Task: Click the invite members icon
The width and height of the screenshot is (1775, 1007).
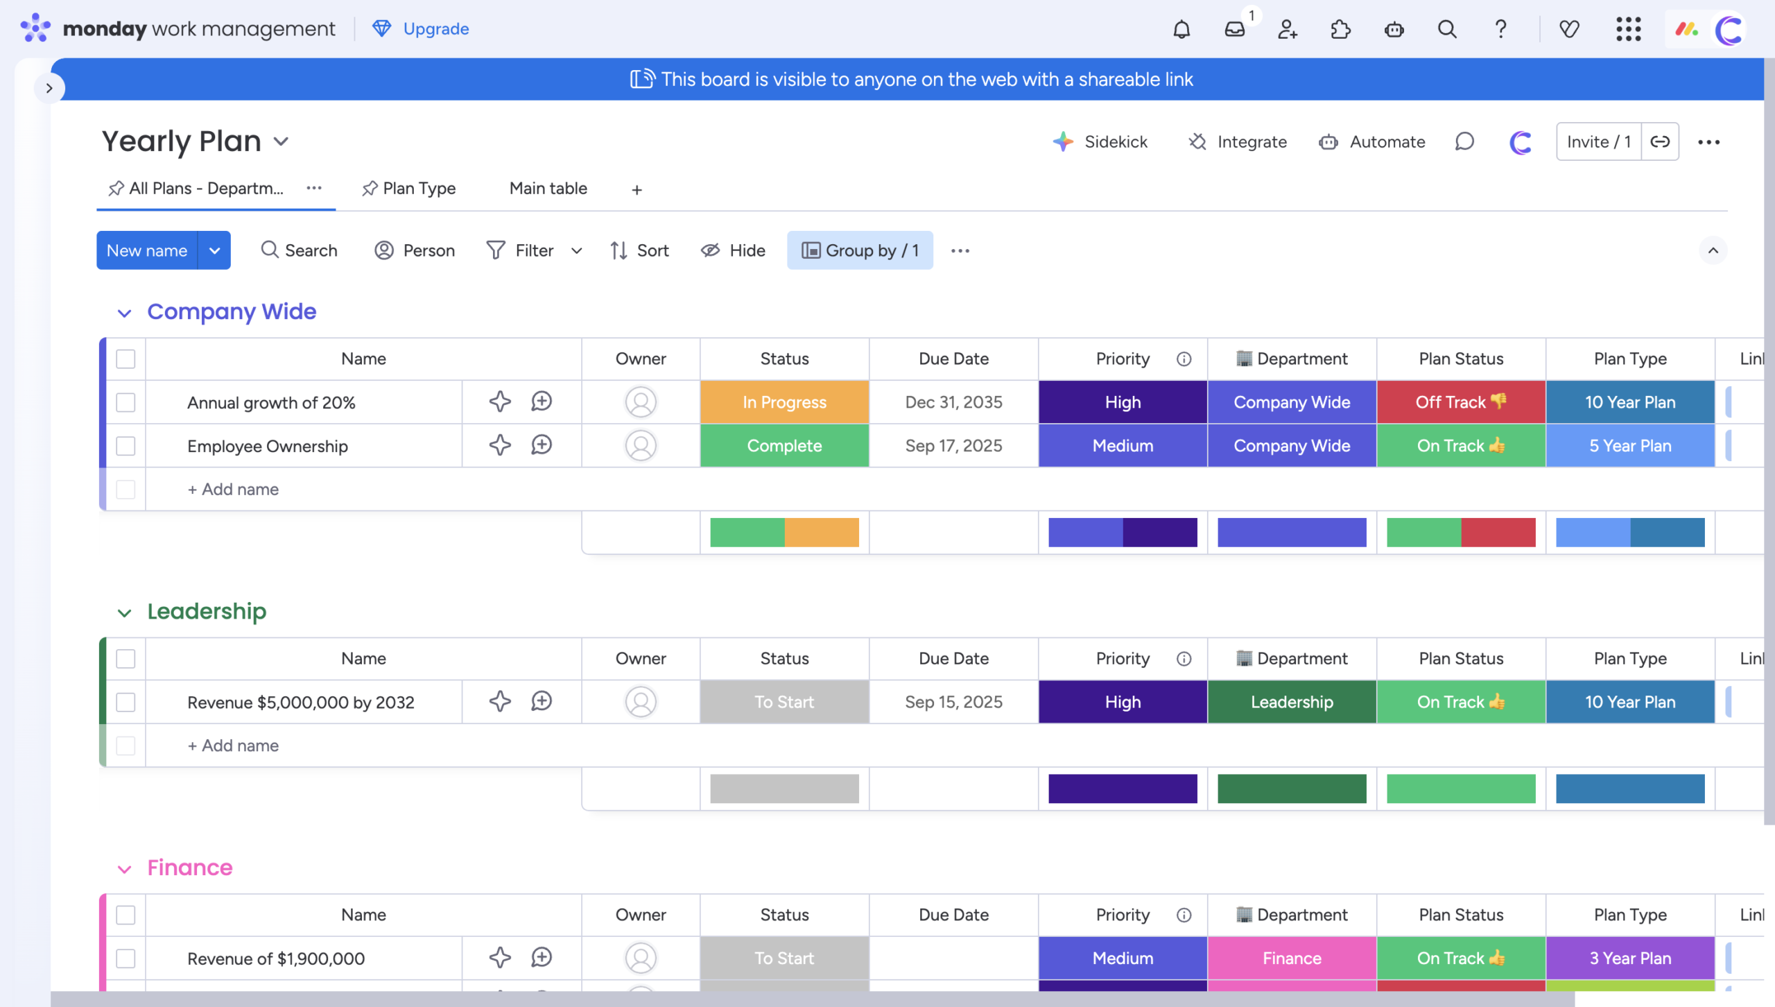Action: coord(1288,29)
